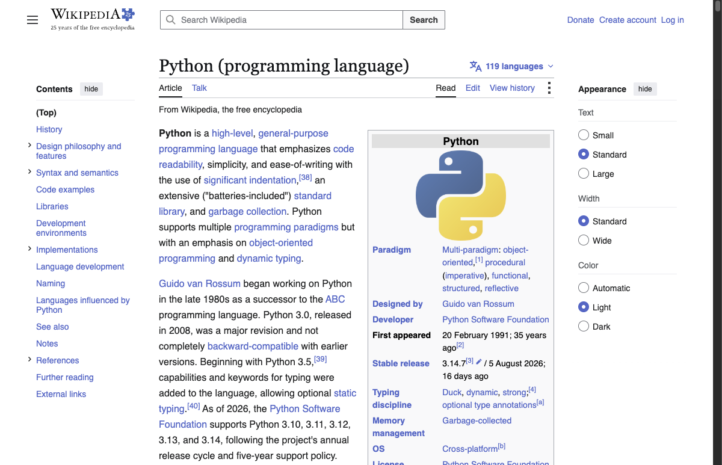Screen dimensions: 722x465
Task: Go to Language development in contents
Action: pyautogui.click(x=80, y=266)
